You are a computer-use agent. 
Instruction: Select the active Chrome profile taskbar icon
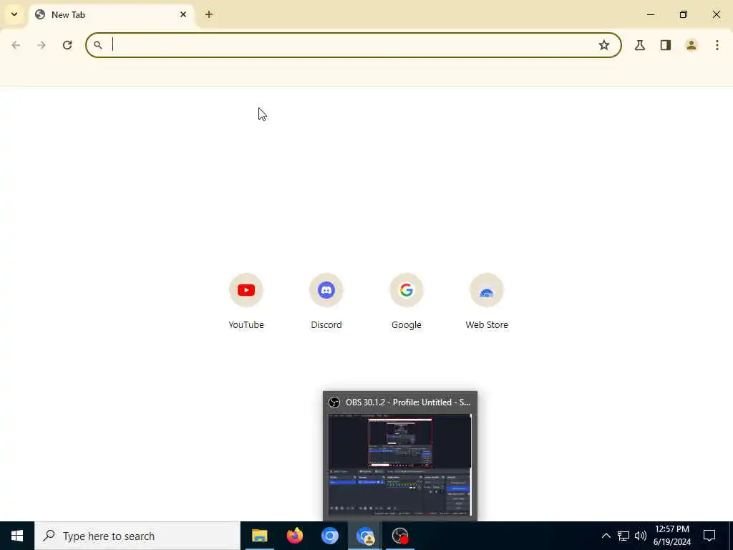pyautogui.click(x=365, y=536)
